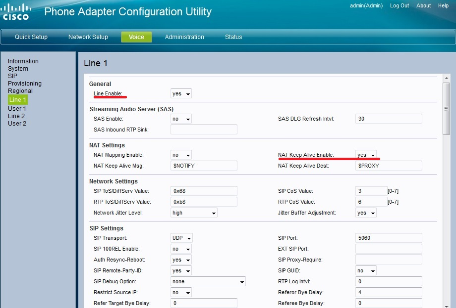Viewport: 456px width, 308px height.
Task: Click the RTP CoS Value field
Action: (x=371, y=202)
